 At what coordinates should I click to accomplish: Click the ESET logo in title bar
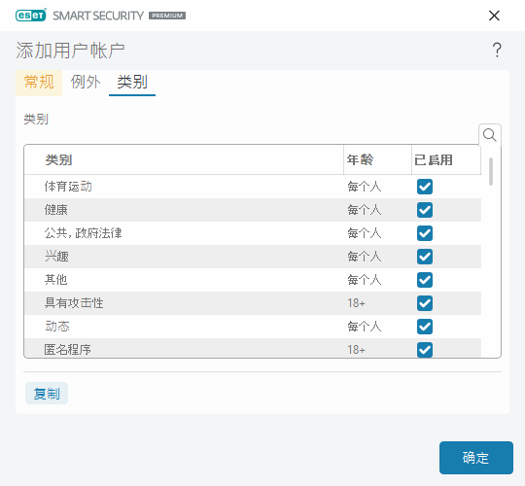click(x=31, y=16)
